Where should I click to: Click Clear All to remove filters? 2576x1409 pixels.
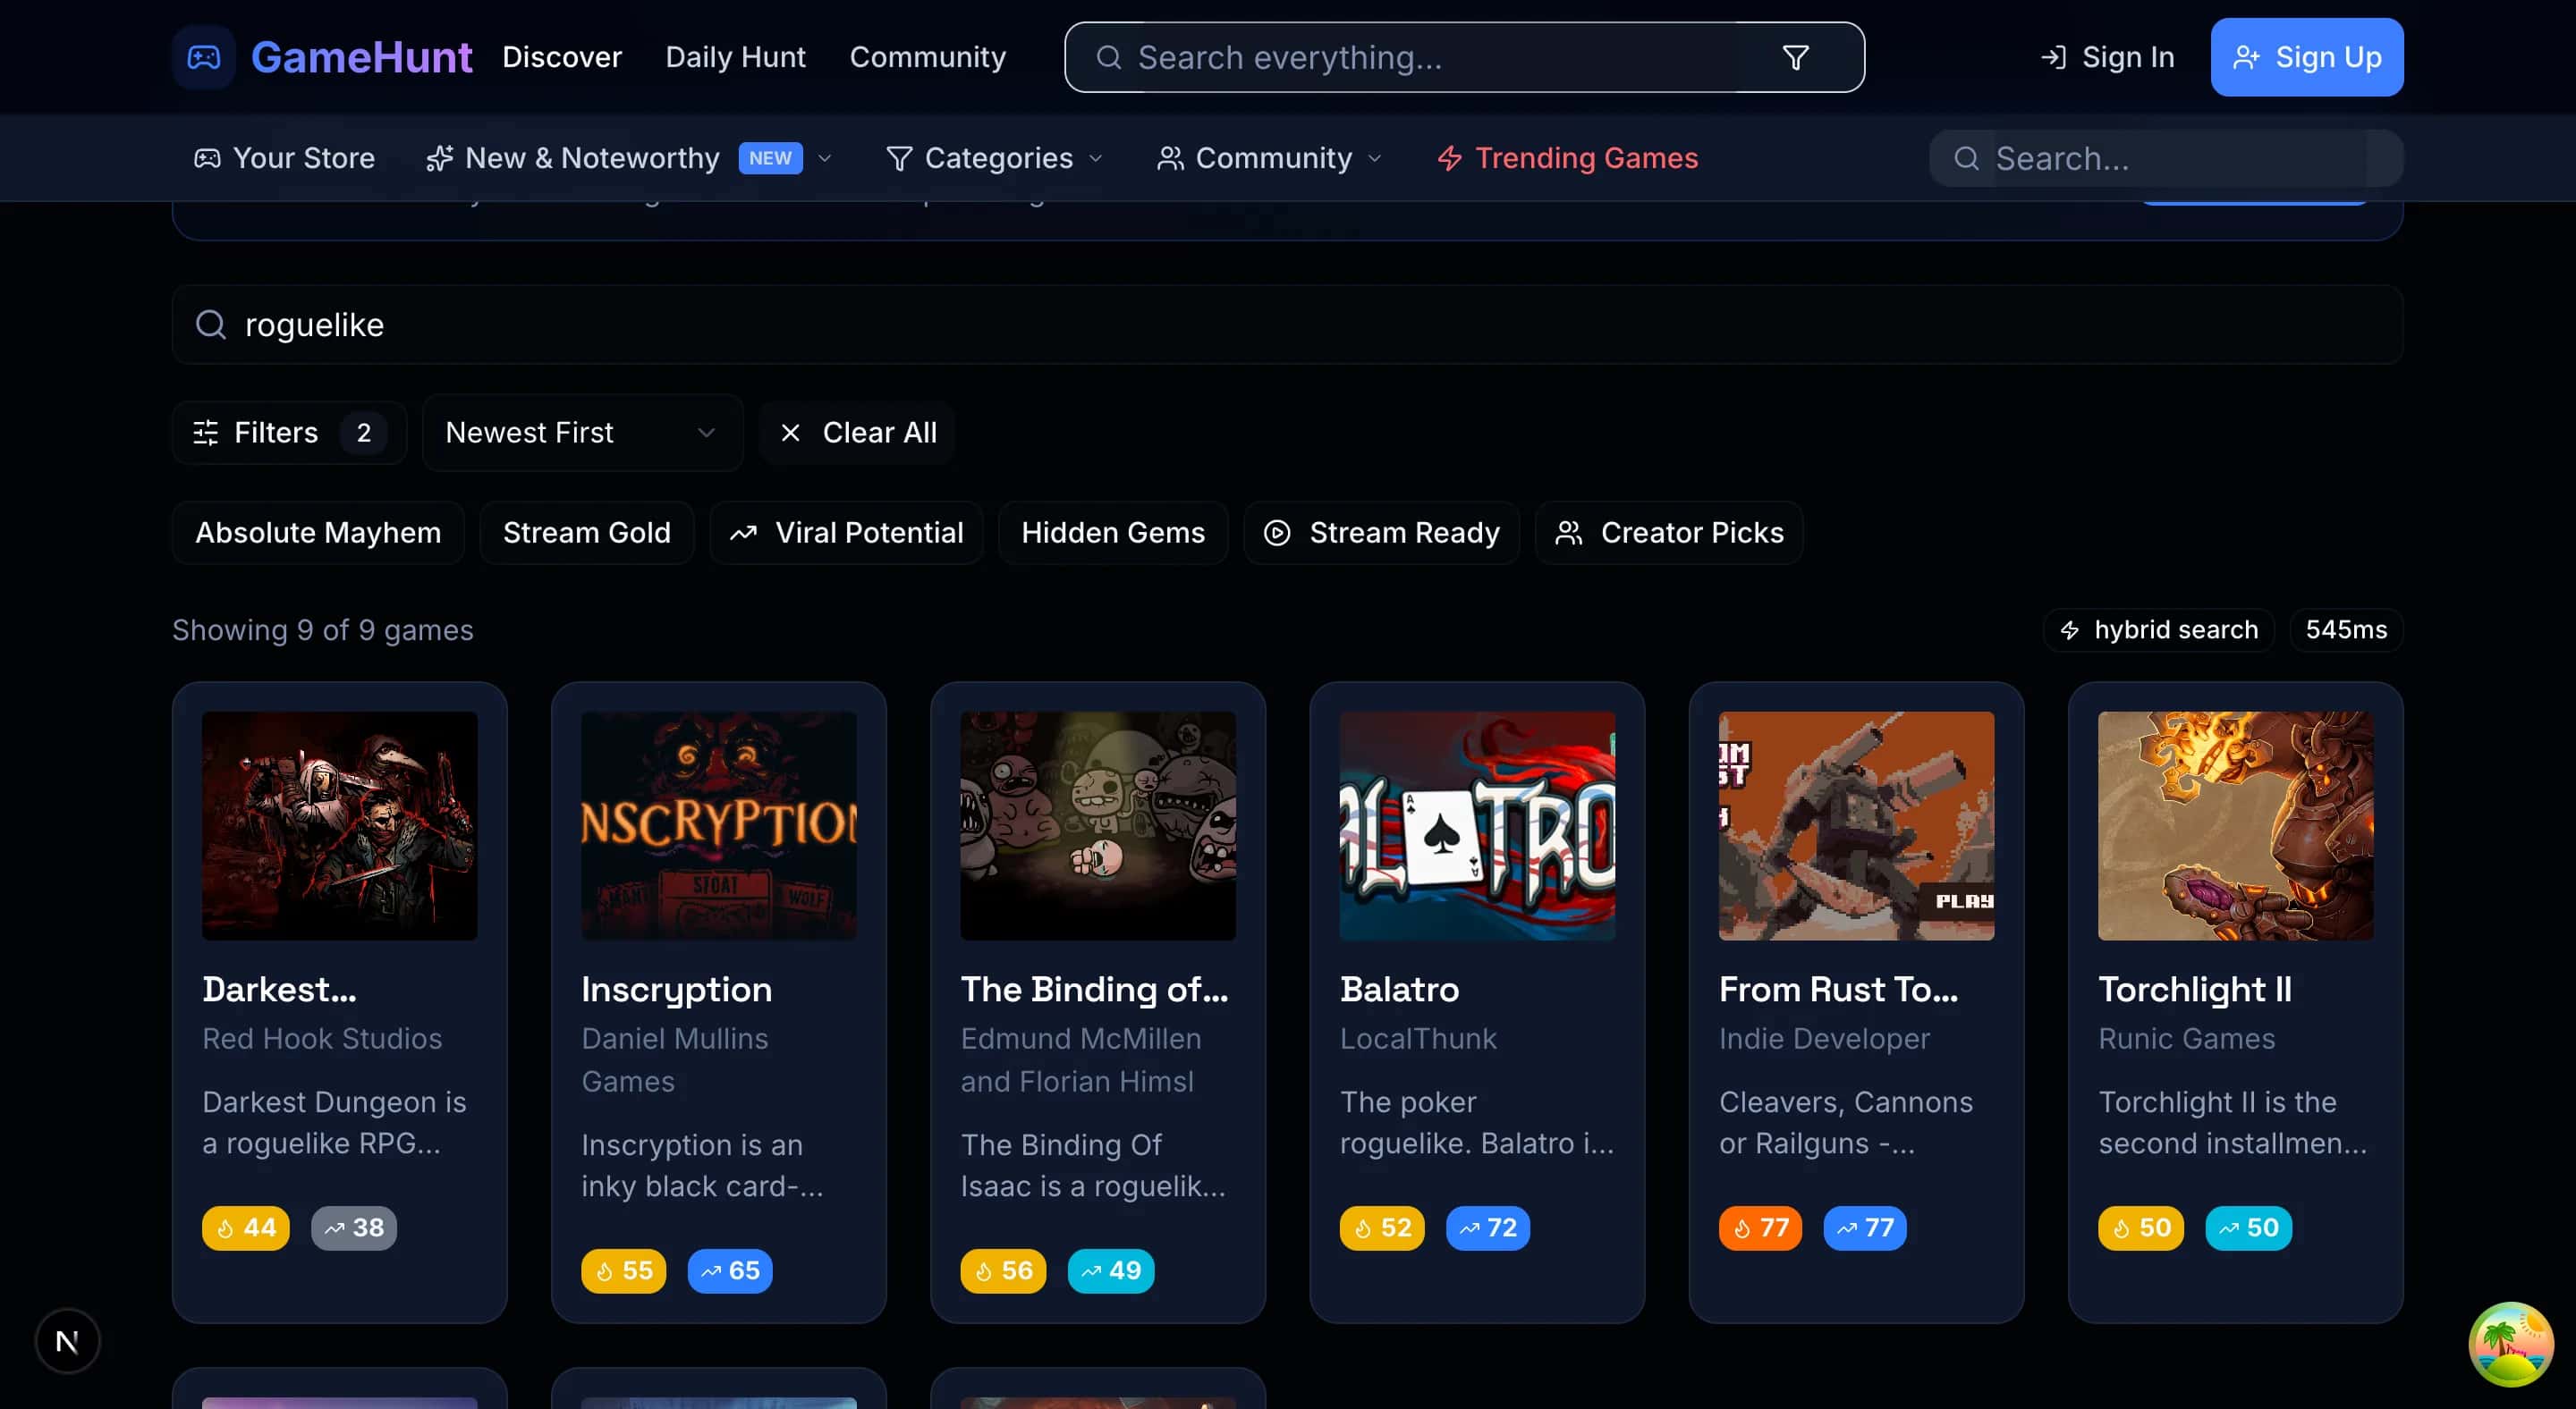click(x=857, y=433)
